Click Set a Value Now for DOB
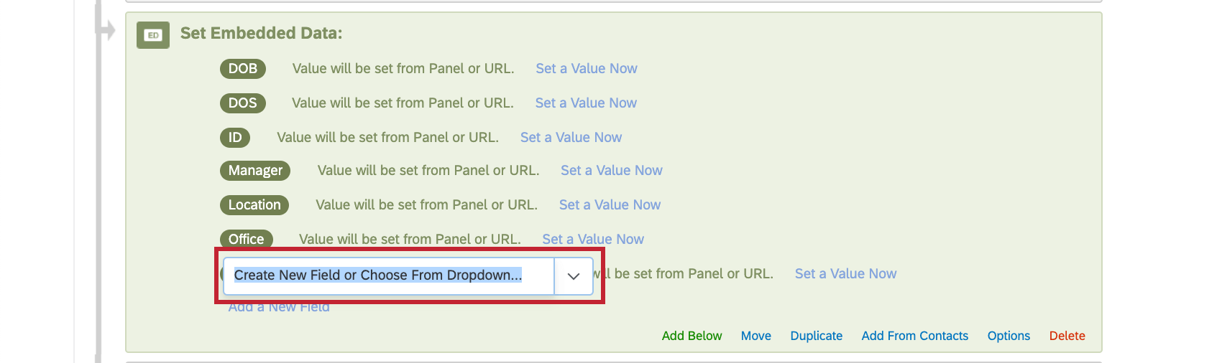The height and width of the screenshot is (363, 1222). click(x=587, y=69)
